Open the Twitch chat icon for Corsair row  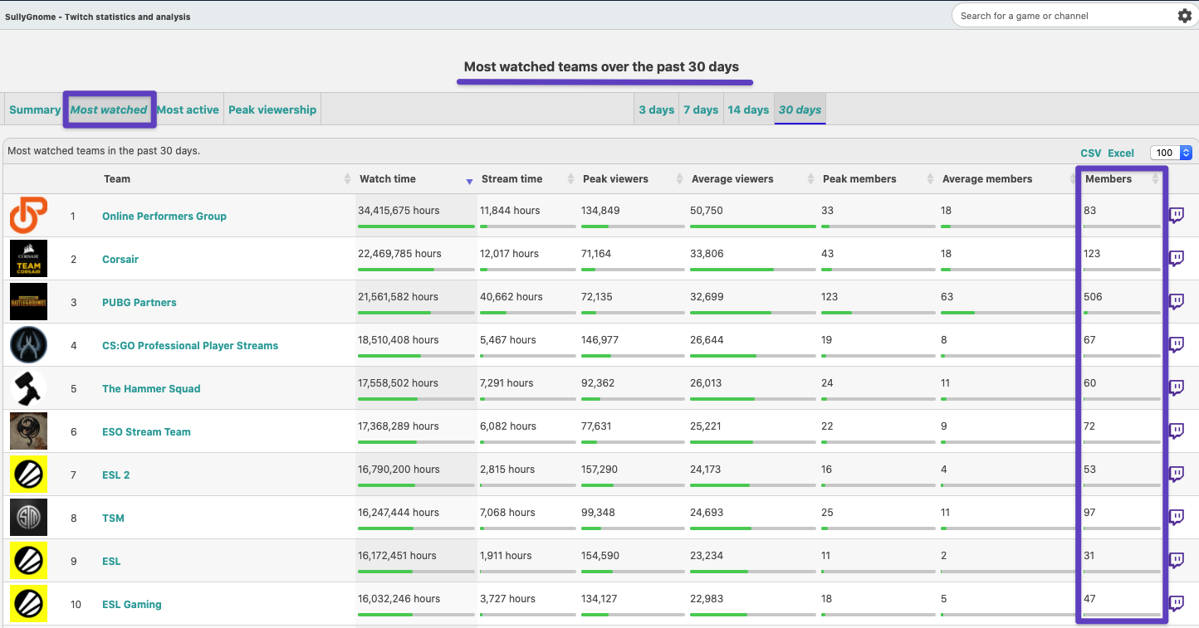[1176, 259]
